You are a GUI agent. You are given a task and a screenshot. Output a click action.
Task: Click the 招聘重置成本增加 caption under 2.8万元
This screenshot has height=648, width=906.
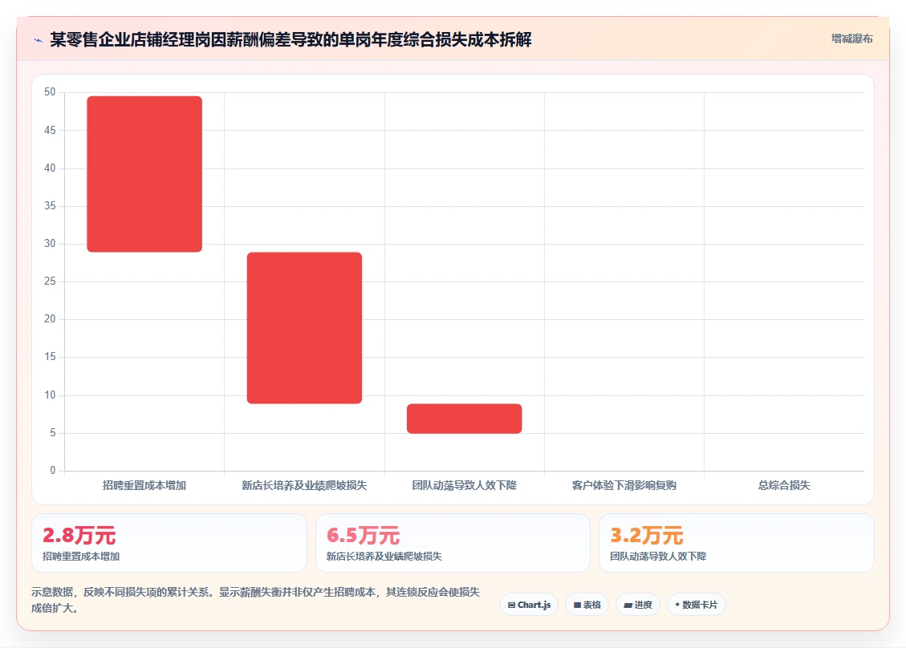[81, 556]
